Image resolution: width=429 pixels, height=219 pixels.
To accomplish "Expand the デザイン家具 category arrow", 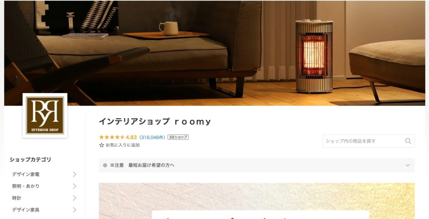I will pos(75,210).
